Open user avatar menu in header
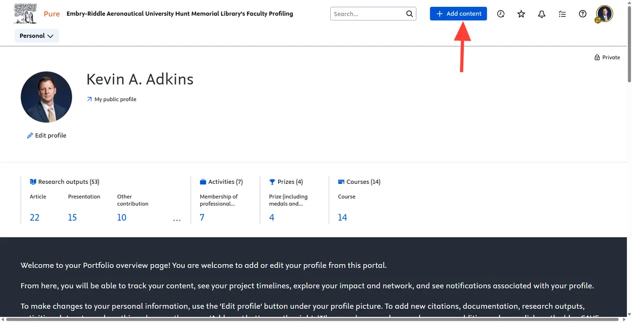 (x=605, y=14)
